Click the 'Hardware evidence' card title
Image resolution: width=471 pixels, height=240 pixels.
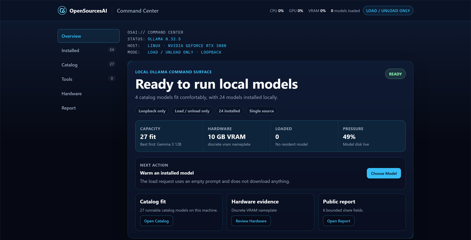tap(255, 202)
